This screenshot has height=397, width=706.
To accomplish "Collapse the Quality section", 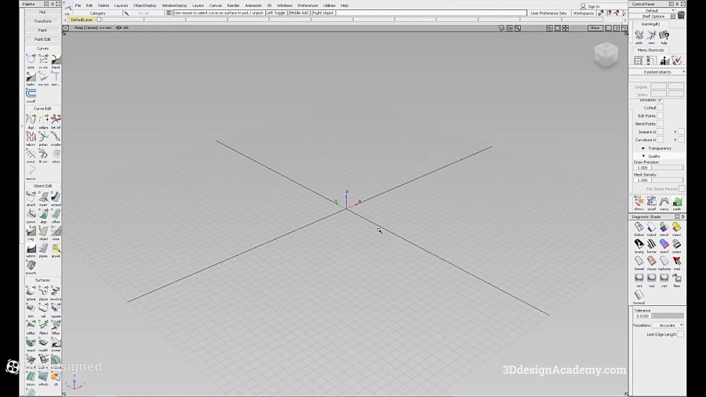I will (x=643, y=156).
